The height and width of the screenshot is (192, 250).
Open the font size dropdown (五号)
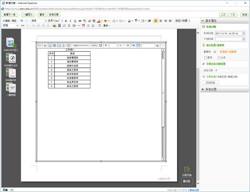(55, 21)
